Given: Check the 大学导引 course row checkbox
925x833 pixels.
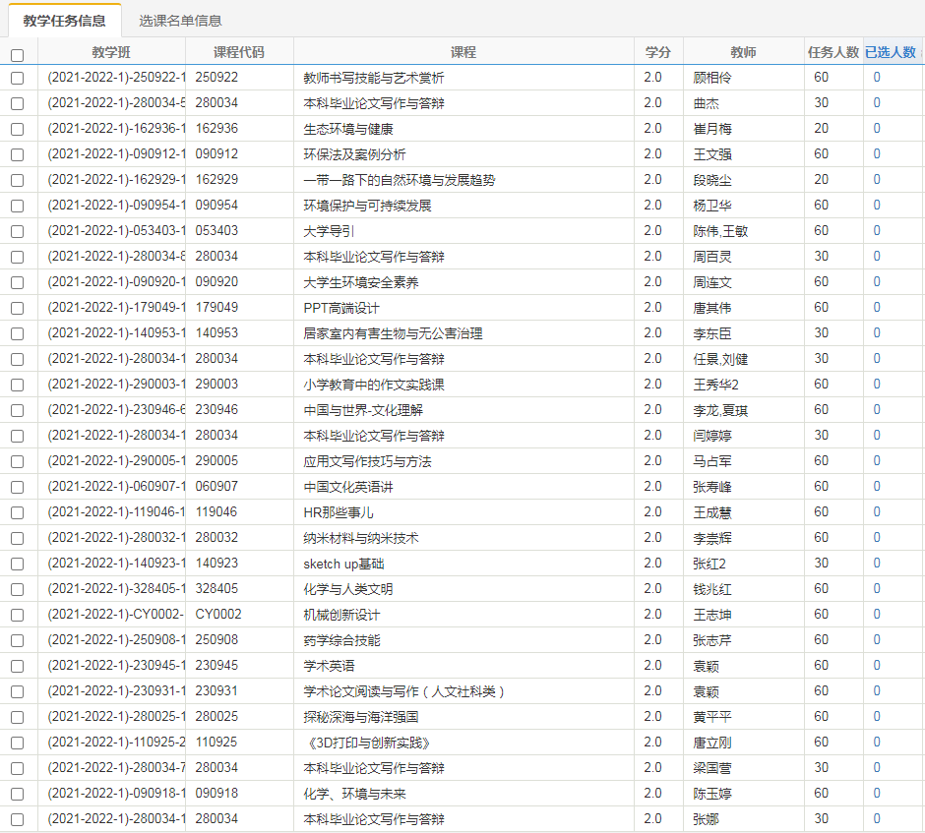Looking at the screenshot, I should [17, 231].
